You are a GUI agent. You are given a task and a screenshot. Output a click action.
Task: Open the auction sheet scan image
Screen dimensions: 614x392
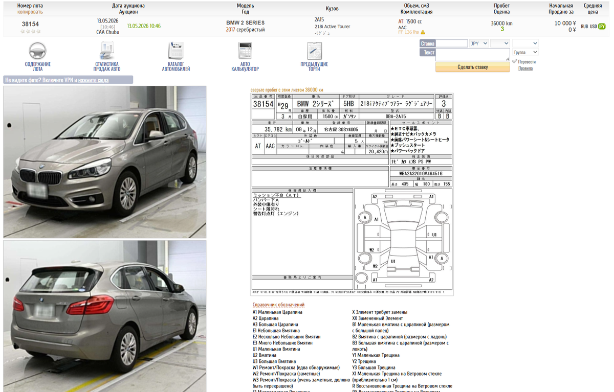(352, 194)
